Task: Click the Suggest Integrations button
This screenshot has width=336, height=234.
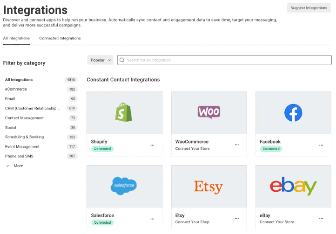Action: [x=309, y=8]
